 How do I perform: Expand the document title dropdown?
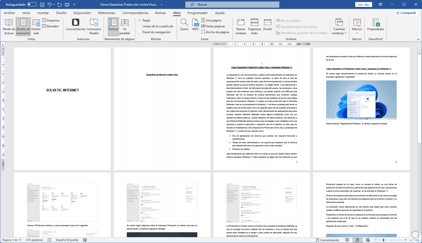click(162, 5)
